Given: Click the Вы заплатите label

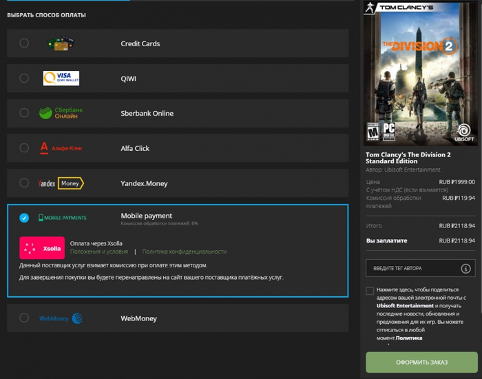Looking at the screenshot, I should coord(386,240).
